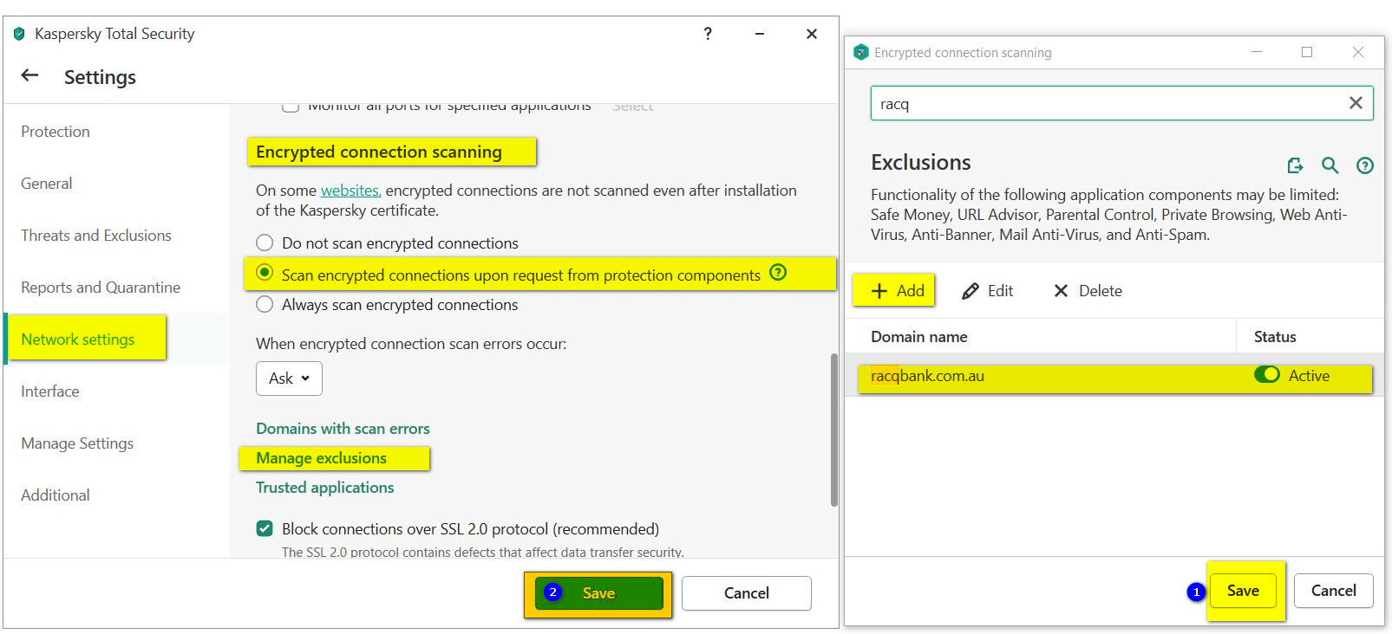Click Kaspersky Total Security shield logo
The height and width of the screenshot is (634, 1392).
click(x=19, y=34)
